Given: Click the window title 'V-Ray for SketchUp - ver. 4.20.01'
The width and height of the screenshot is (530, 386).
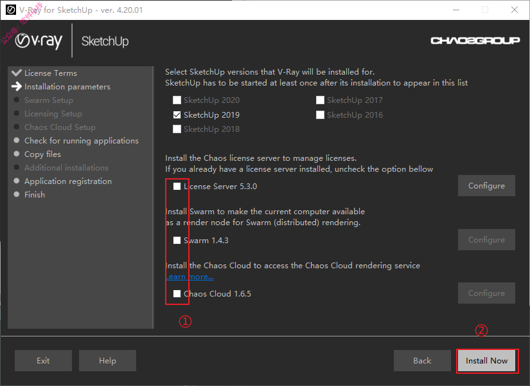Looking at the screenshot, I should (x=81, y=10).
